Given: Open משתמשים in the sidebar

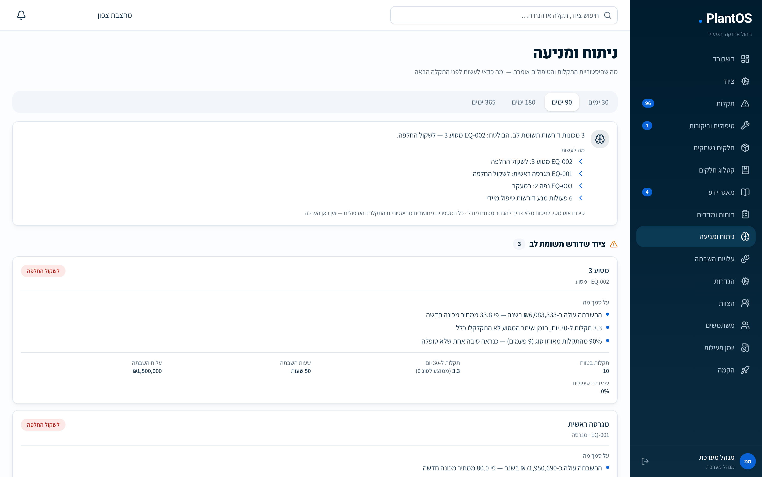Looking at the screenshot, I should pos(696,325).
